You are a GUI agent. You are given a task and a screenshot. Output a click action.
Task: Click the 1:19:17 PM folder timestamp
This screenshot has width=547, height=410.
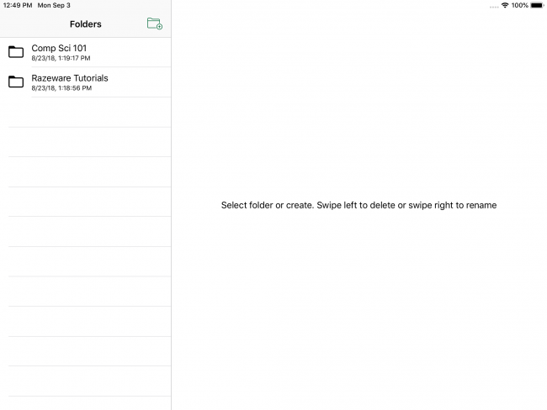pos(61,58)
